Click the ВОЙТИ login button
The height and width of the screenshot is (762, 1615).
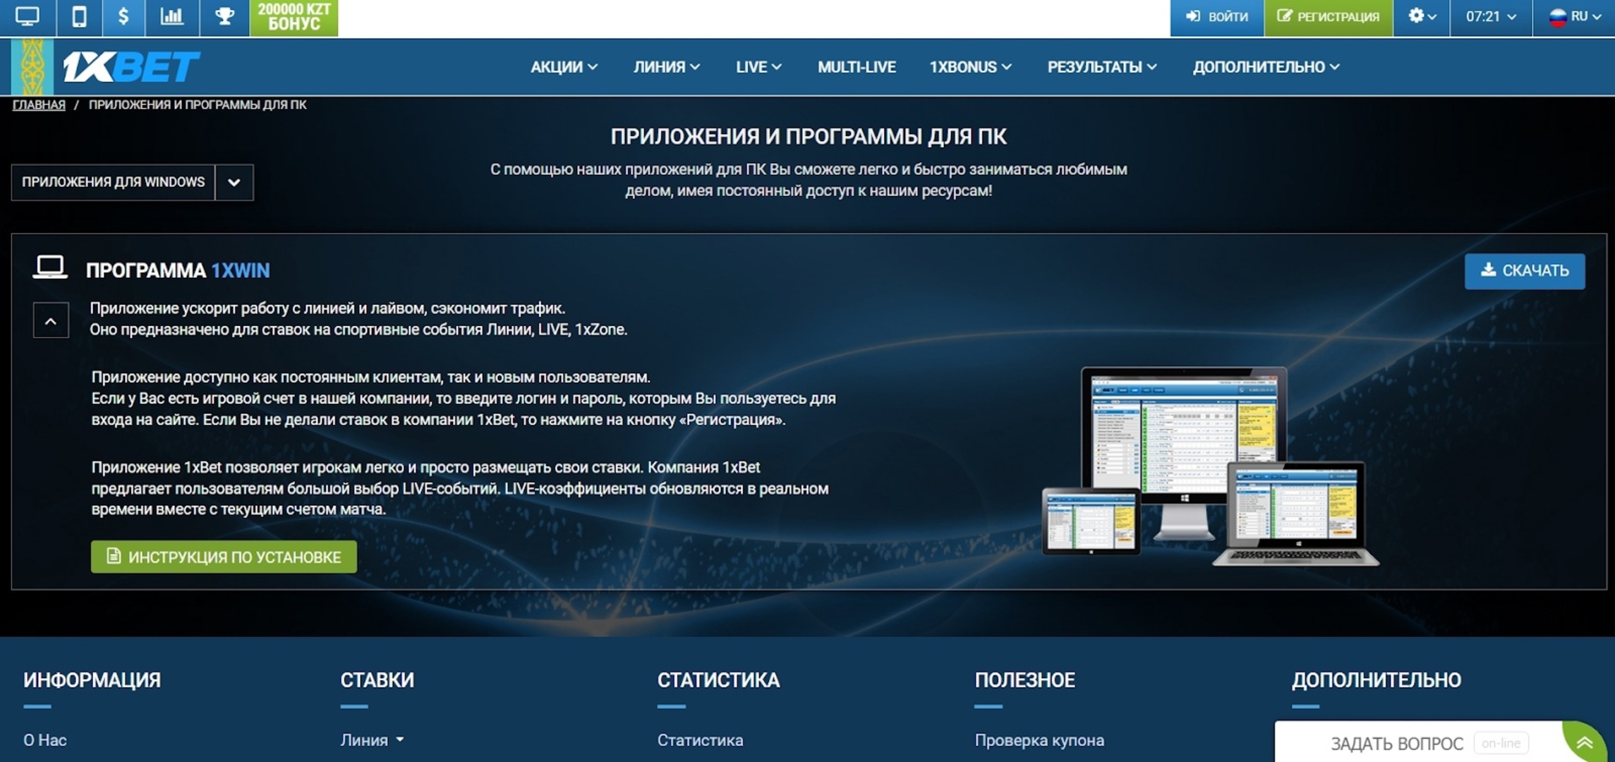pyautogui.click(x=1216, y=17)
